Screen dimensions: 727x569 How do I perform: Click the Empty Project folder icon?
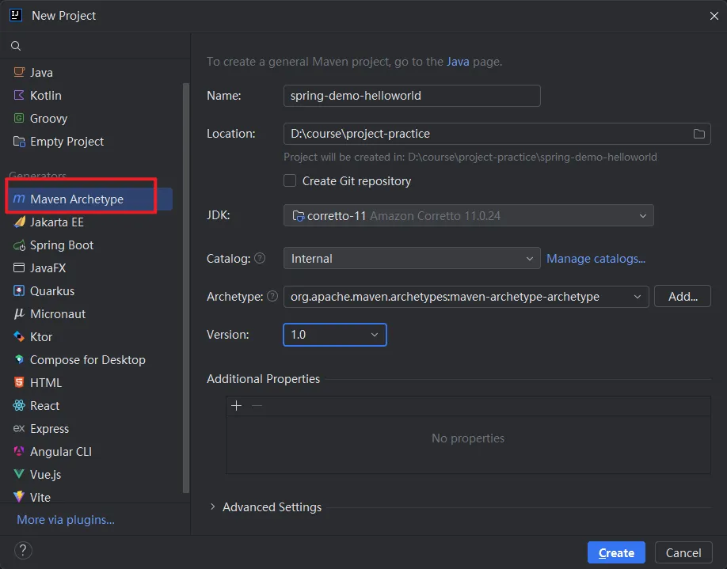click(x=19, y=142)
